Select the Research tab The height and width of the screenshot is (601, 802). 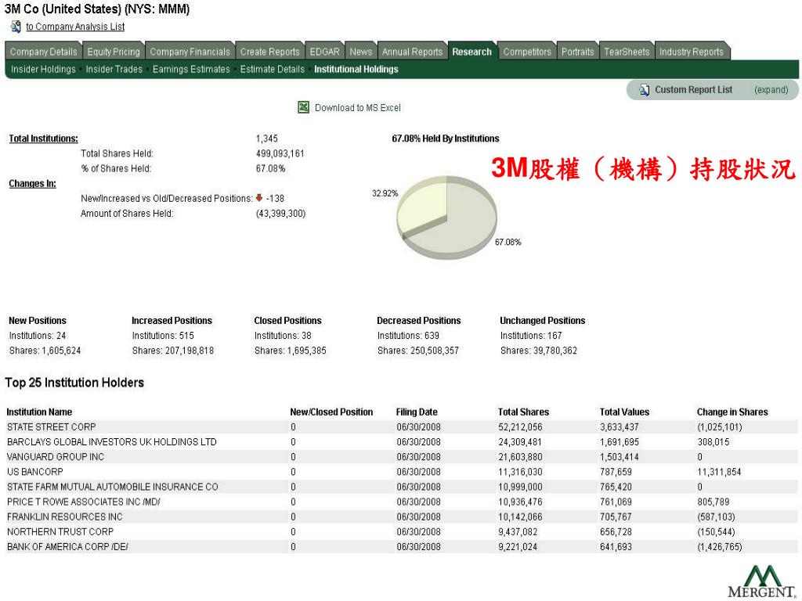[472, 52]
